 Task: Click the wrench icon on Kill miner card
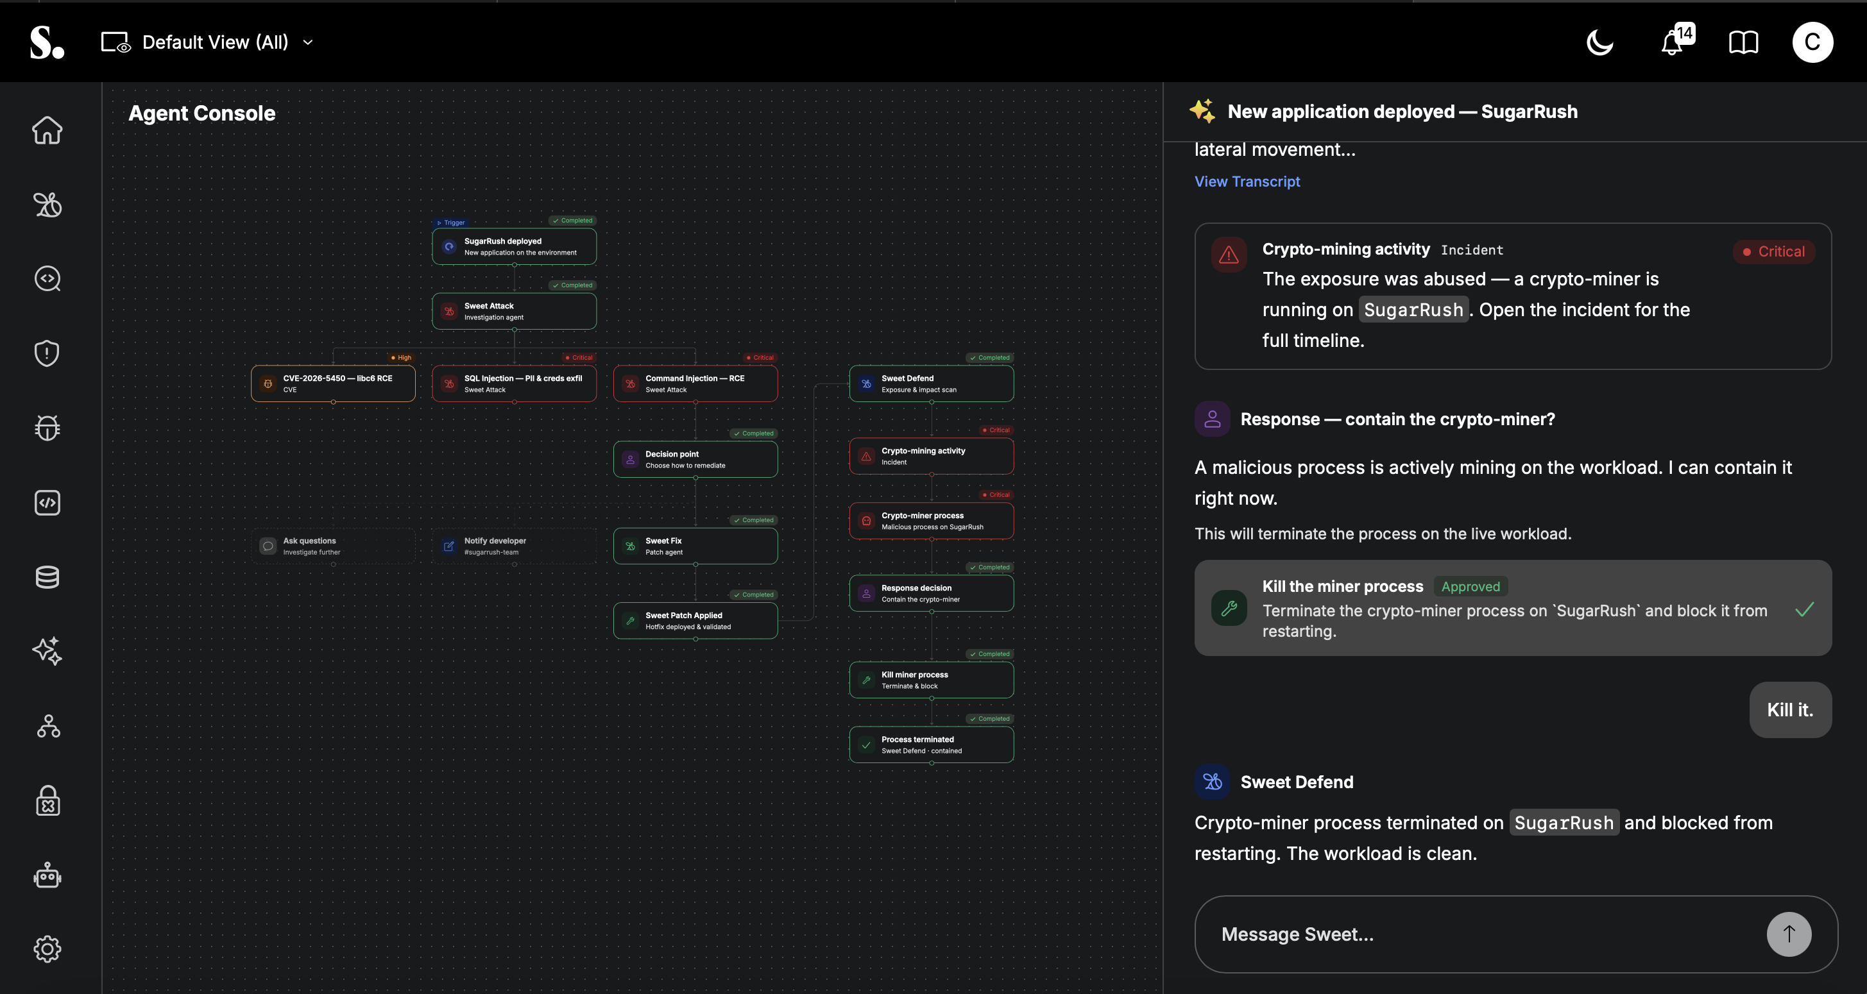pos(1229,608)
